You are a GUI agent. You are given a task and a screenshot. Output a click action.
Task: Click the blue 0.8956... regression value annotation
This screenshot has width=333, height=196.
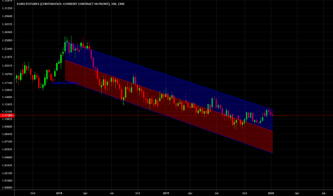coord(65,83)
